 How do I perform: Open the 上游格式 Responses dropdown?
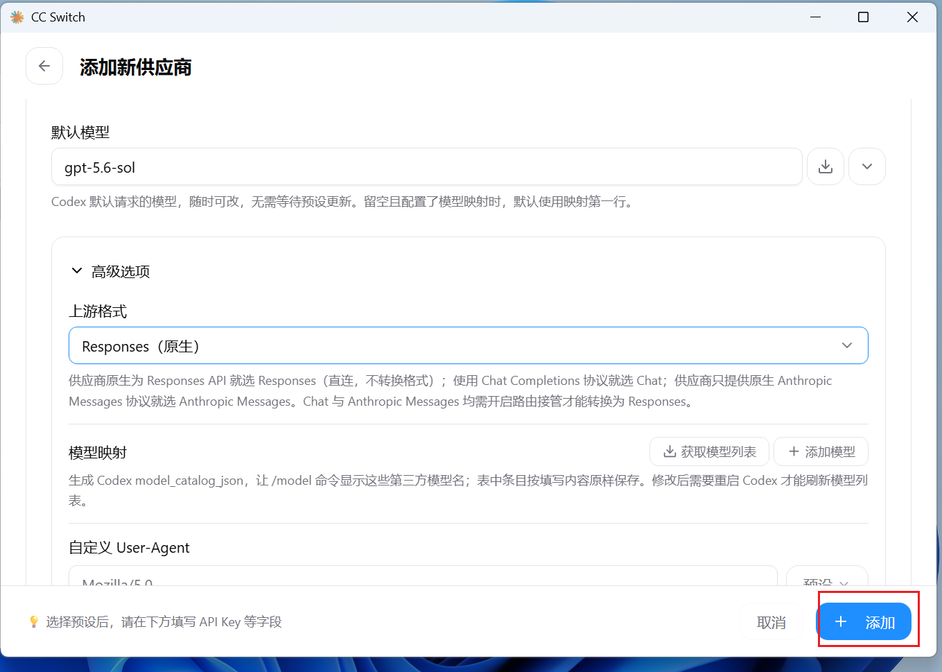469,345
